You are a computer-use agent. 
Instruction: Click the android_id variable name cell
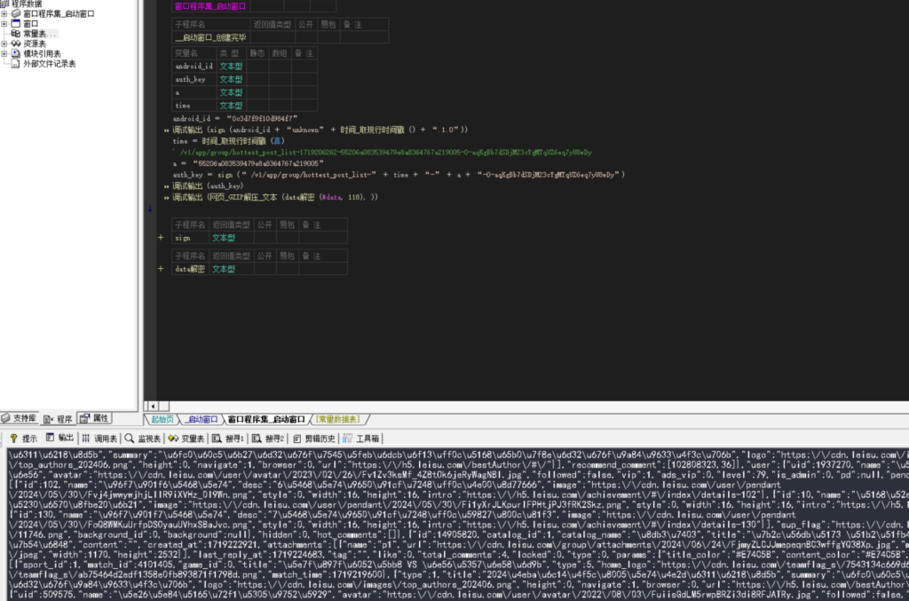[x=194, y=66]
